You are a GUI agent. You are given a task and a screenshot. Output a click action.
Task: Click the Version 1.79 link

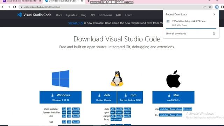pyautogui.click(x=76, y=23)
